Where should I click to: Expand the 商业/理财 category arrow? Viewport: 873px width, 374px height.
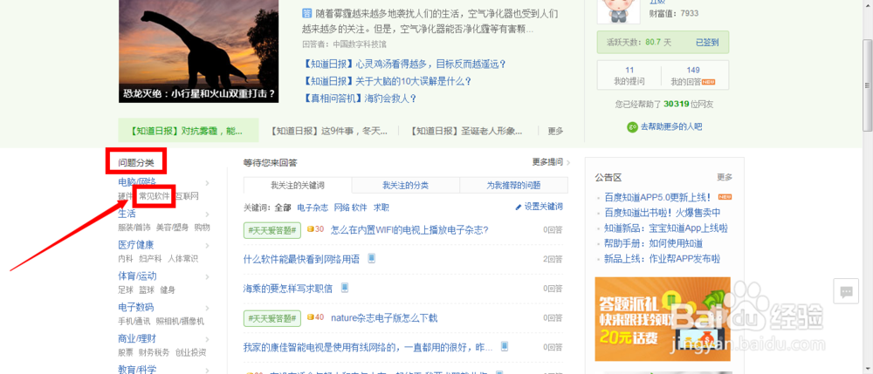(207, 339)
